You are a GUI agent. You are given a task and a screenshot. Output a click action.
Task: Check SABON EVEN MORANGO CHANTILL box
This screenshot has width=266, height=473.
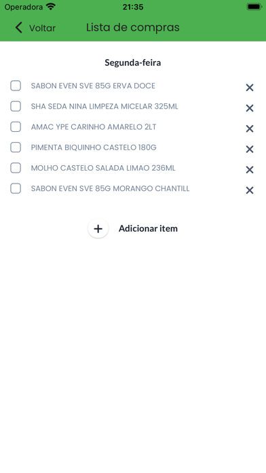[16, 188]
